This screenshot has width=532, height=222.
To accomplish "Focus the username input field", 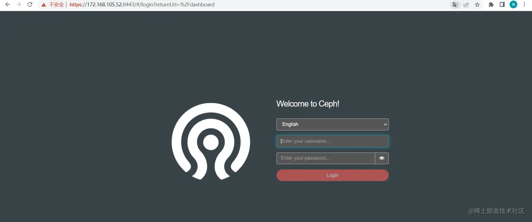I will (x=332, y=141).
